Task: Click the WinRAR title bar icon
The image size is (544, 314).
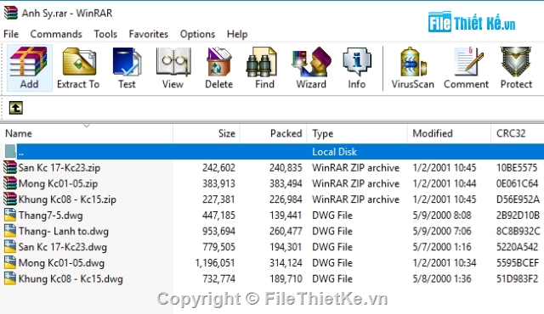Action: click(x=11, y=13)
